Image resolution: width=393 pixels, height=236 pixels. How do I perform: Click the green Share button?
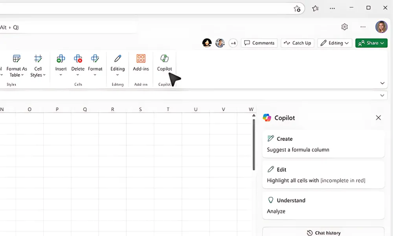tap(371, 43)
